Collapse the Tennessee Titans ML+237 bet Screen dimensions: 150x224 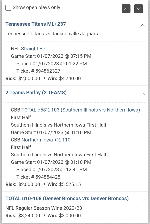142,25
